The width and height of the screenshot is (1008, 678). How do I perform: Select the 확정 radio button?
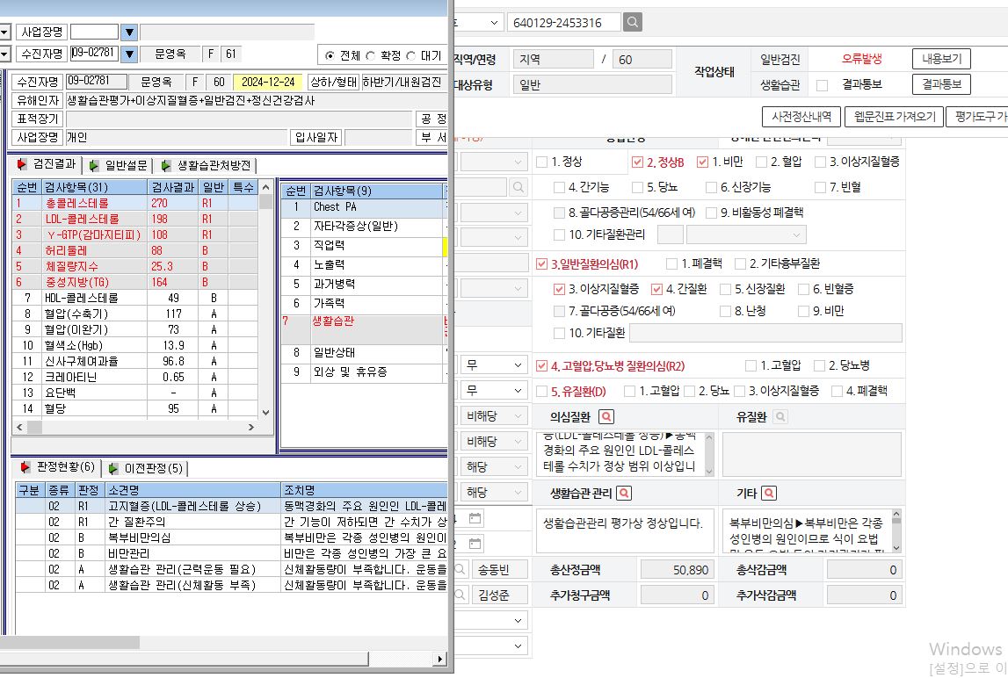(x=370, y=56)
